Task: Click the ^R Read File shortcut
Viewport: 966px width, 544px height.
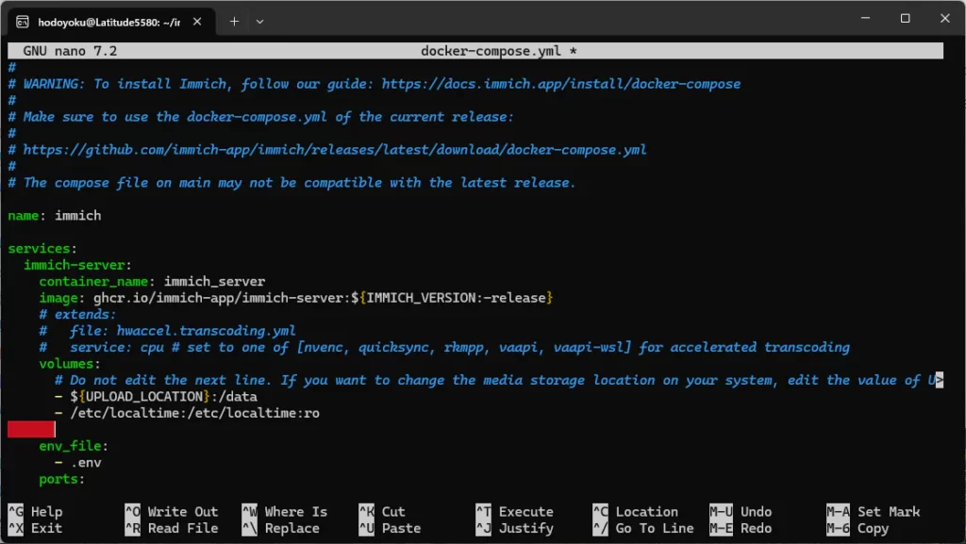Action: [x=172, y=528]
